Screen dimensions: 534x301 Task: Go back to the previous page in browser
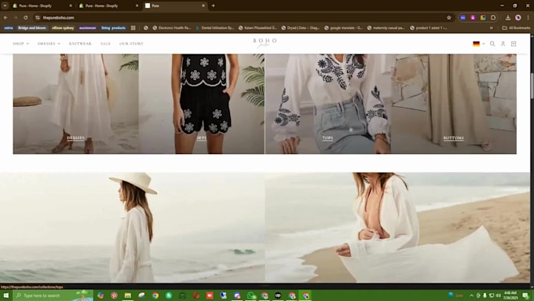click(5, 17)
